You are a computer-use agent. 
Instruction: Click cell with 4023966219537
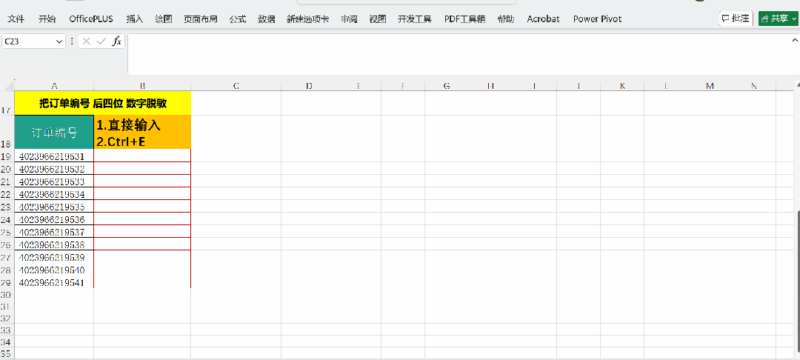54,232
